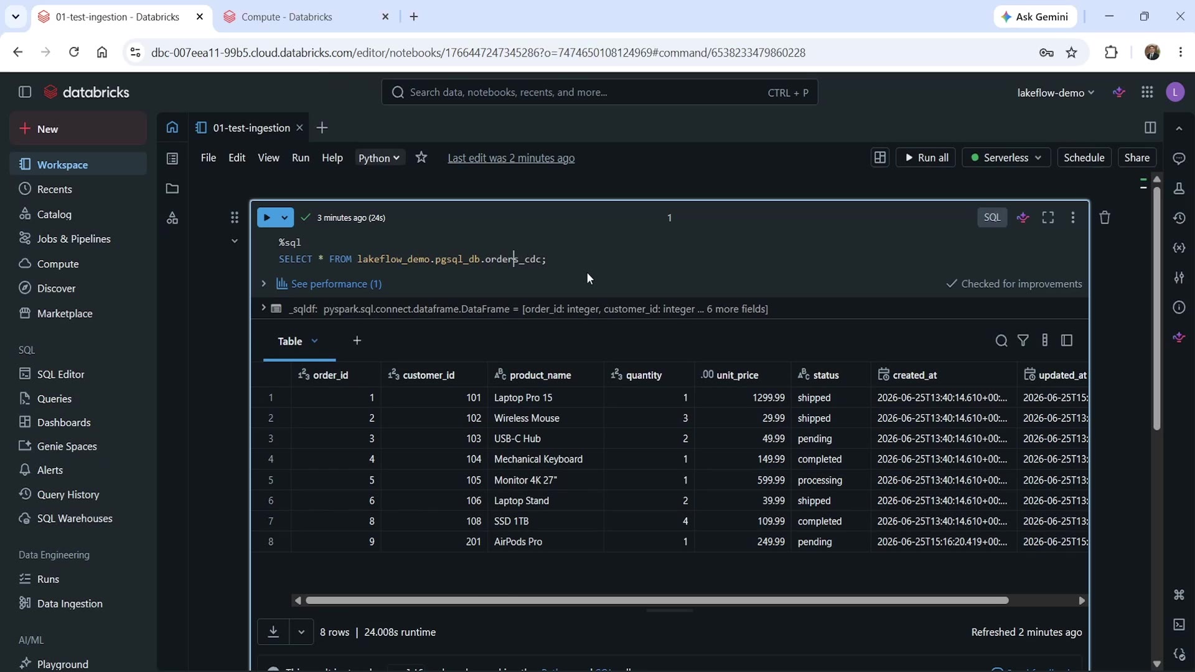Add a new notebook tab
This screenshot has width=1195, height=672.
point(322,128)
